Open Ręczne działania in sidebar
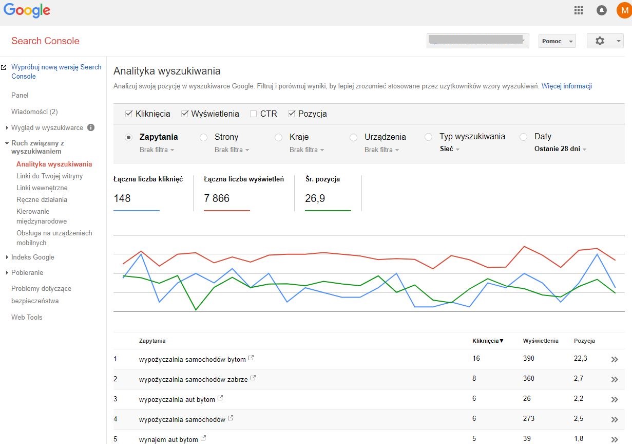 pos(42,199)
